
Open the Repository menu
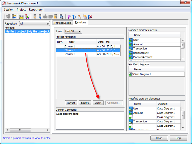tap(36, 10)
